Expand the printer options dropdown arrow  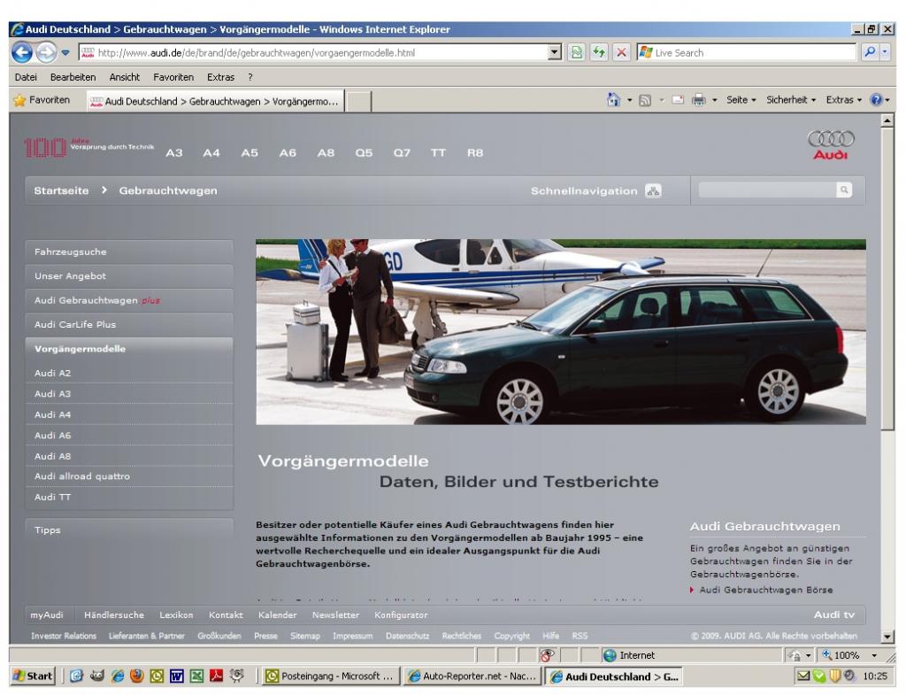coord(714,100)
